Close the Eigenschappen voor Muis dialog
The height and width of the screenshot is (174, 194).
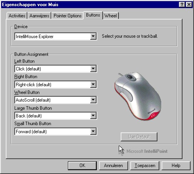[189, 5]
